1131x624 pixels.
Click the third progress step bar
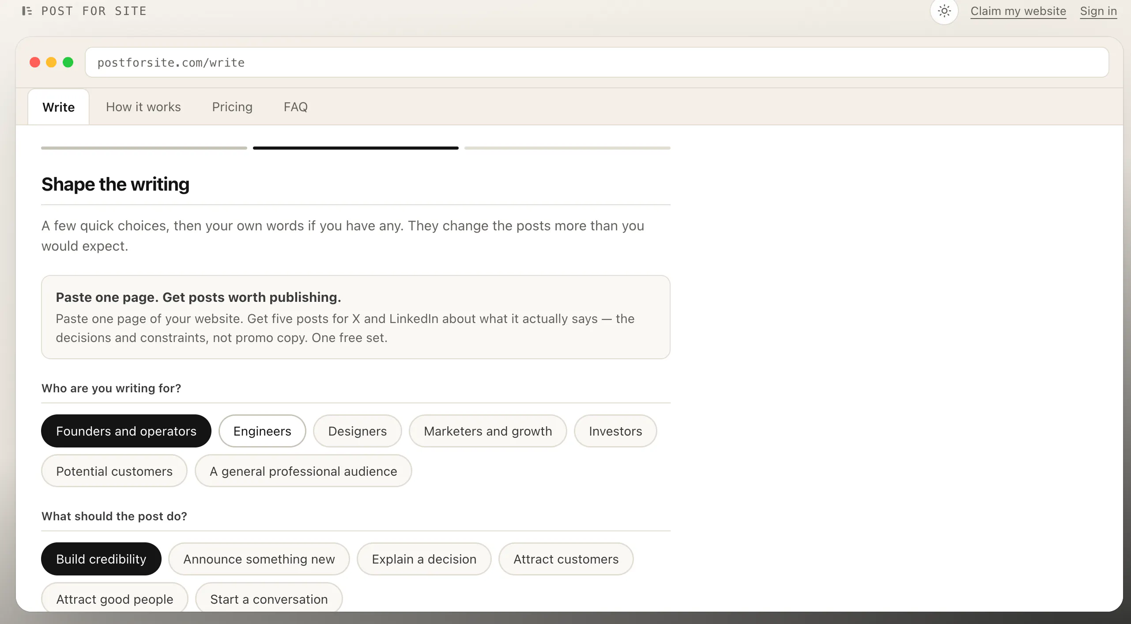click(567, 148)
